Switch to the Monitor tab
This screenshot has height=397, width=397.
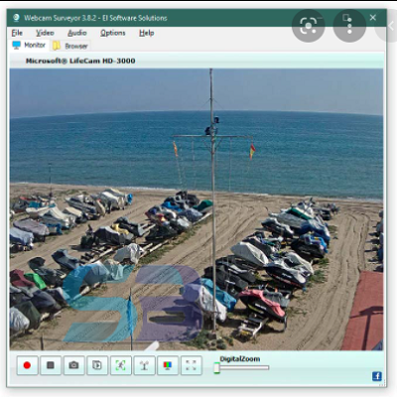(x=29, y=45)
